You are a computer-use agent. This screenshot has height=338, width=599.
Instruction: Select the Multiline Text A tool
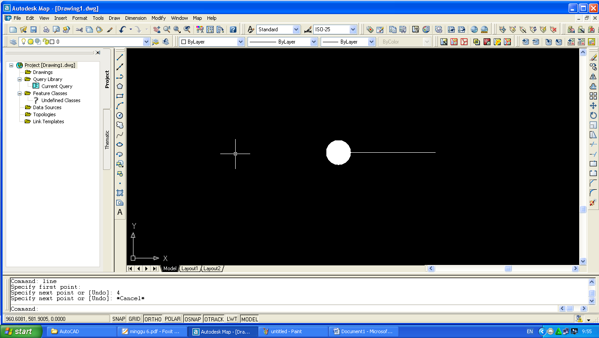coord(120,212)
